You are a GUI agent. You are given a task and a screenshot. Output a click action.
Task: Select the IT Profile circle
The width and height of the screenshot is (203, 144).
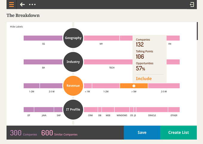[73, 110]
